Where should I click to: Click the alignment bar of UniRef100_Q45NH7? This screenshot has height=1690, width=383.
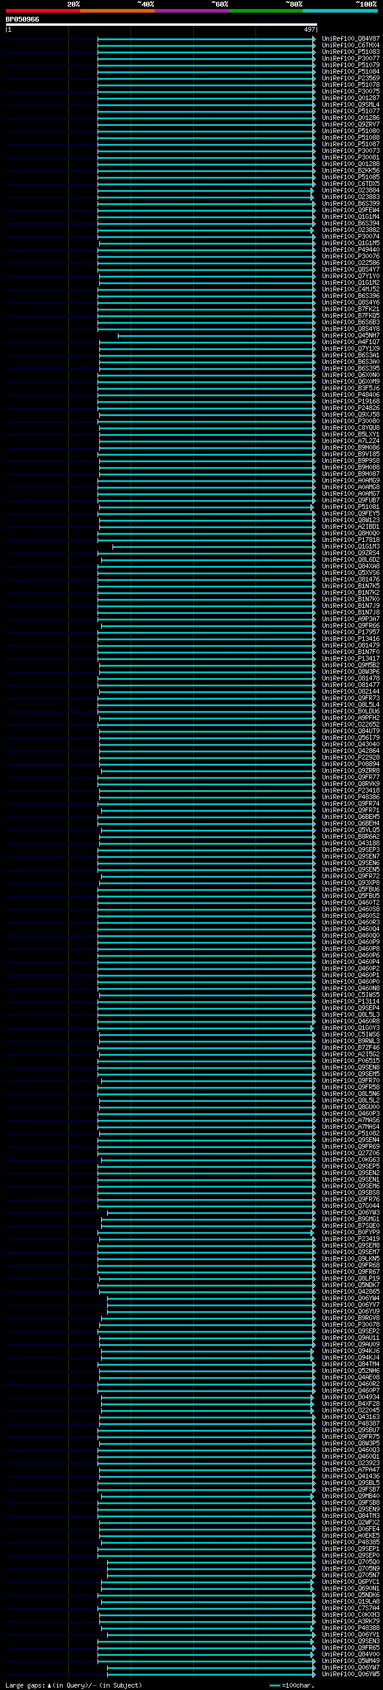216,335
